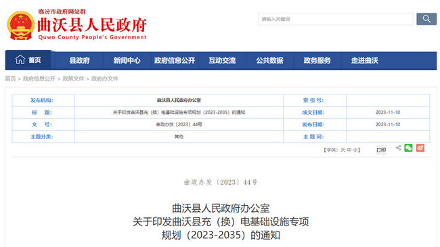The height and width of the screenshot is (247, 440).
Task: Click 其他 in the 主题分类 row
Action: coord(179,137)
